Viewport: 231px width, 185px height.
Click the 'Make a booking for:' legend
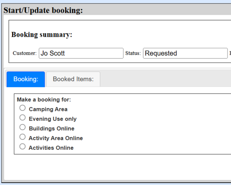tap(44, 100)
